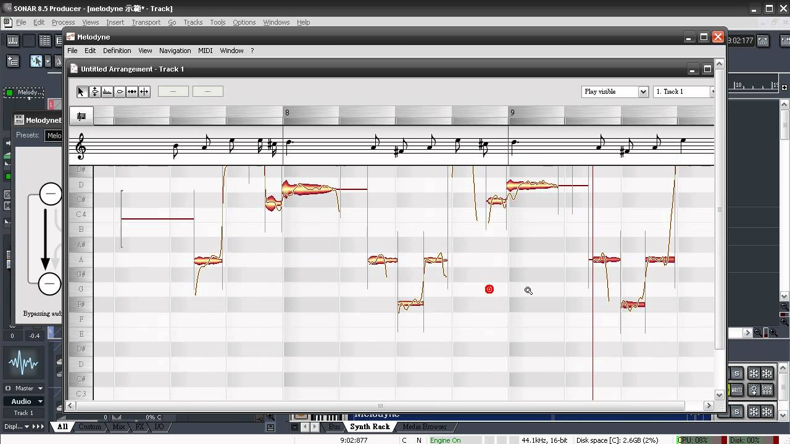Click the second empty value field in toolbar
790x444 pixels.
click(208, 91)
